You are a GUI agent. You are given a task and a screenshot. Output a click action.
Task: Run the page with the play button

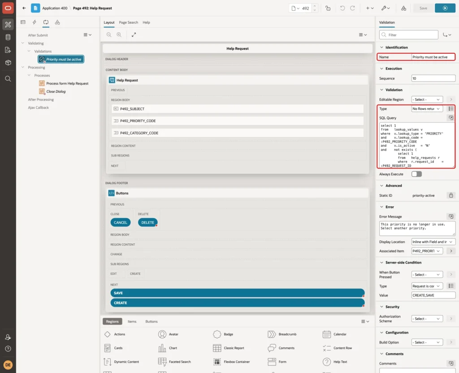[x=445, y=8]
